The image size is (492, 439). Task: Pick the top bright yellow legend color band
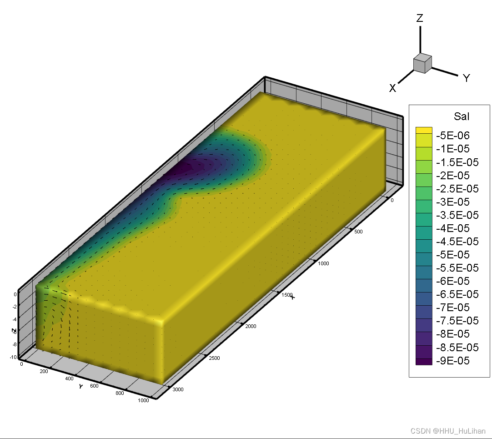424,130
